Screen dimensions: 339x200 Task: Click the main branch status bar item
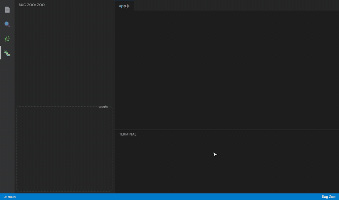pyautogui.click(x=10, y=197)
